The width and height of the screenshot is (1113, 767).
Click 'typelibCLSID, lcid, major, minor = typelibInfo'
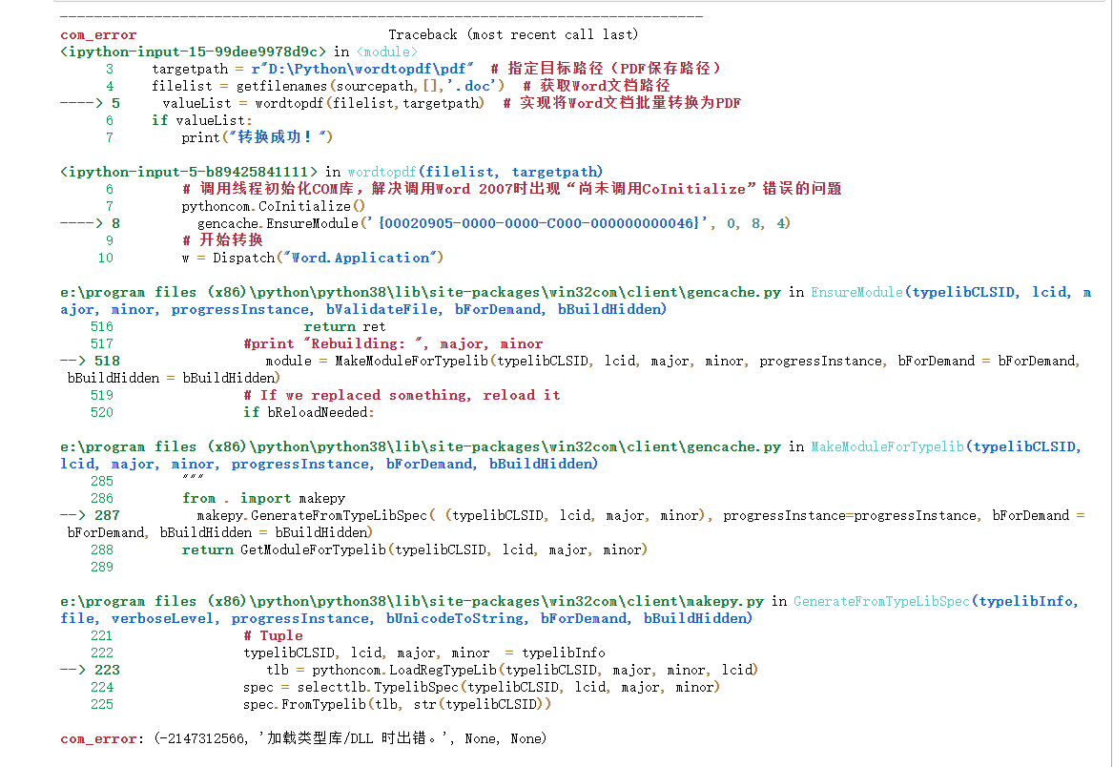click(424, 653)
